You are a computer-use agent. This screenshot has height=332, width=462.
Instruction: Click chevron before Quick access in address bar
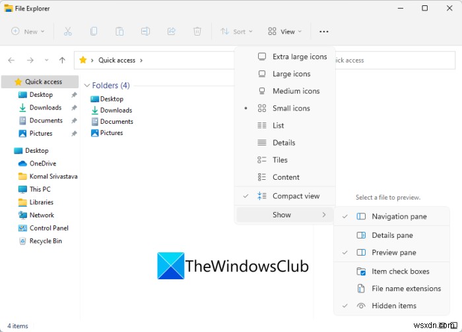tap(92, 61)
